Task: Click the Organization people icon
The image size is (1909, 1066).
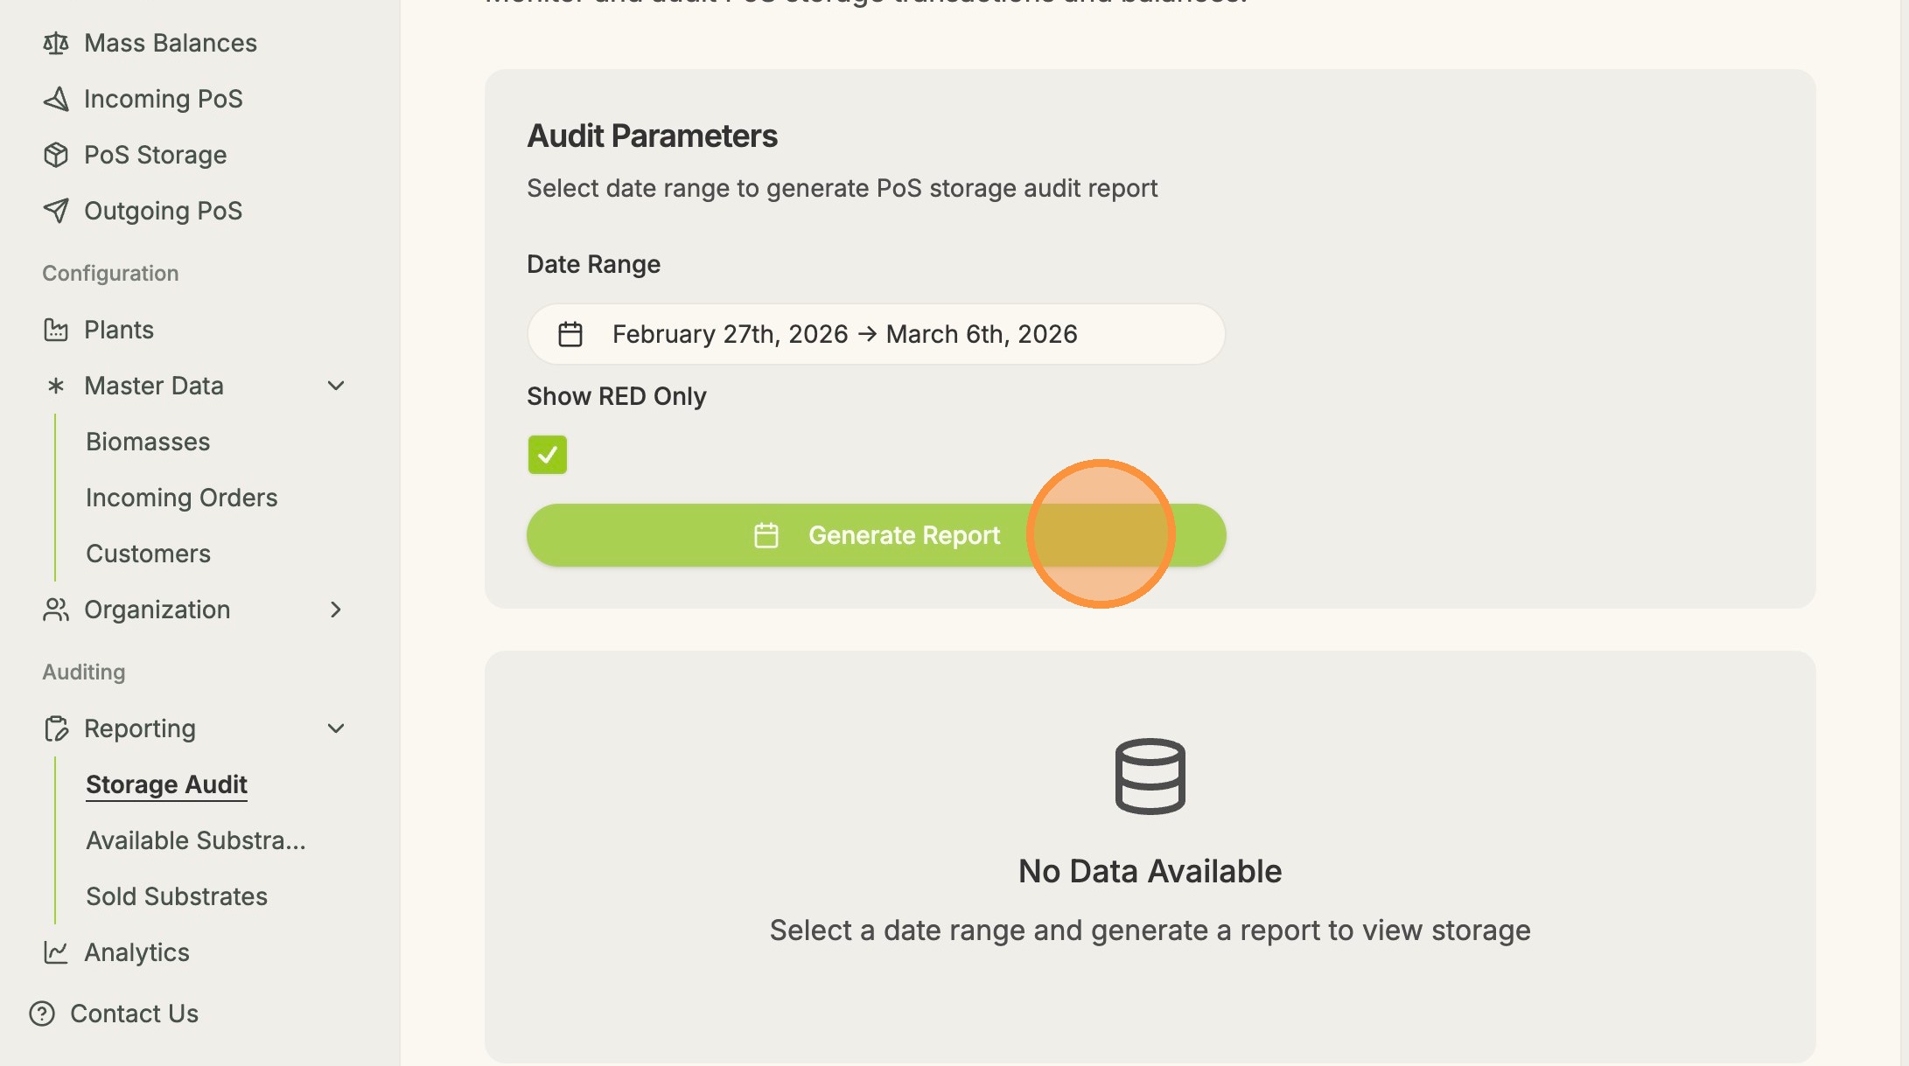Action: coord(56,610)
